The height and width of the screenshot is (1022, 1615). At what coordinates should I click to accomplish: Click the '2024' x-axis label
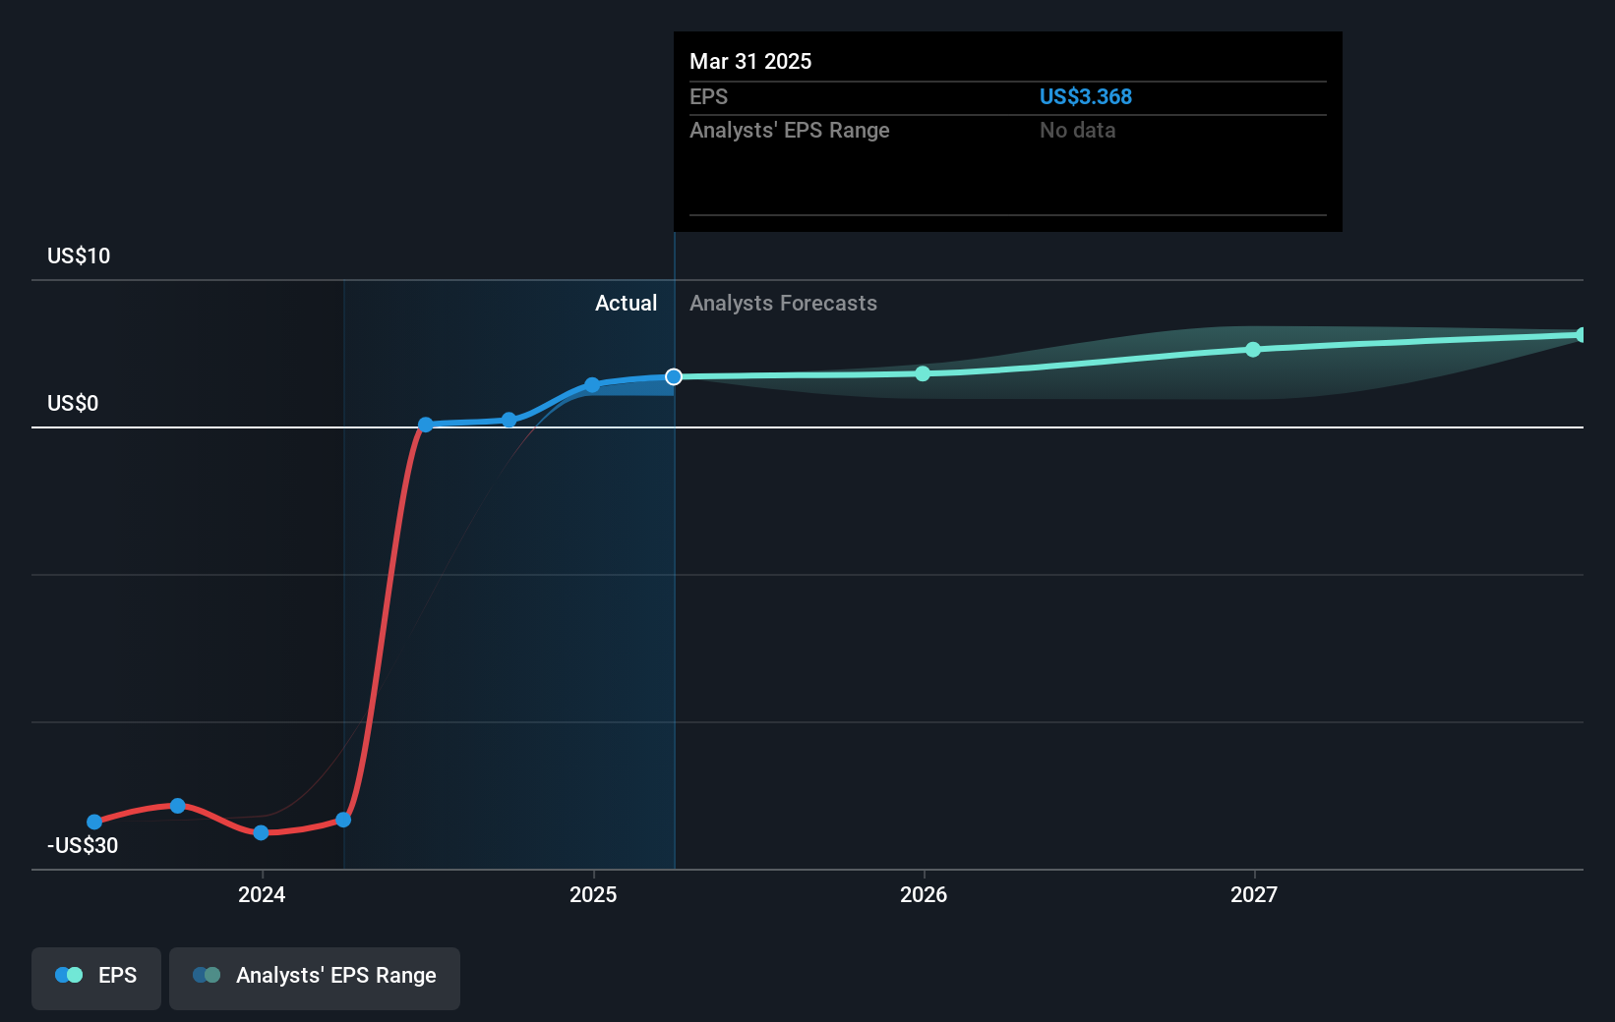point(262,895)
